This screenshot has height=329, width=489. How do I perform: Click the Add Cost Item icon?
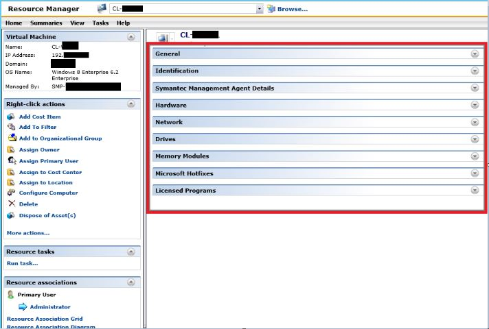[11, 117]
